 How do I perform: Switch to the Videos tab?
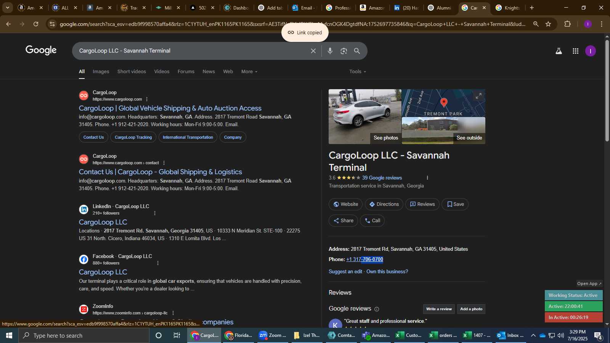pyautogui.click(x=162, y=72)
